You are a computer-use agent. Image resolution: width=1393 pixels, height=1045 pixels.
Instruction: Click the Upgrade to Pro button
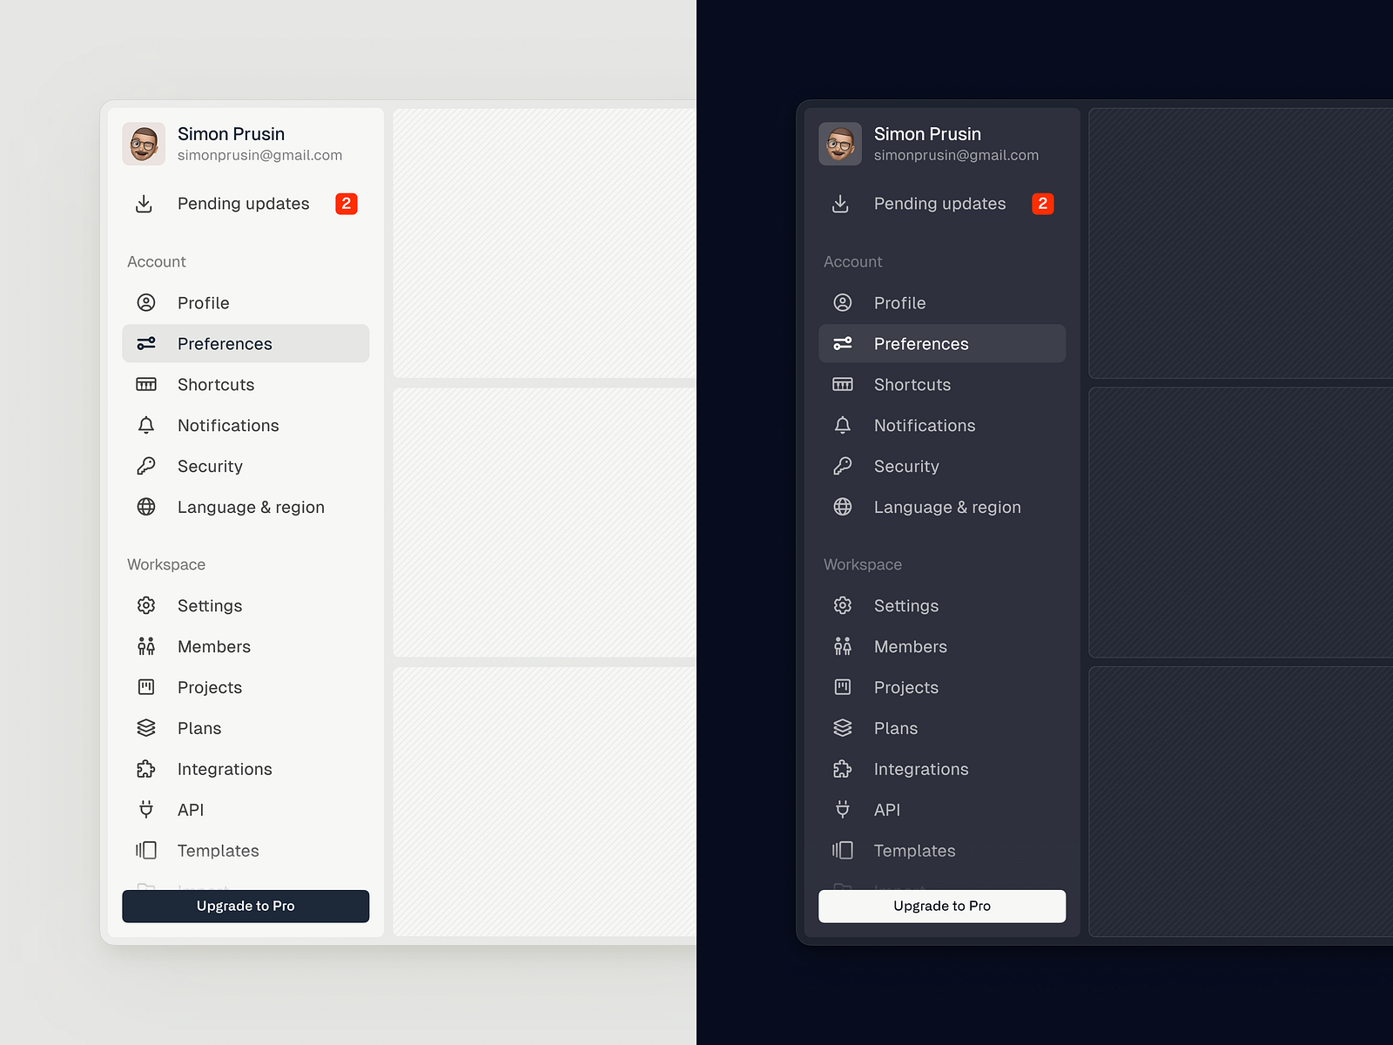pyautogui.click(x=246, y=906)
